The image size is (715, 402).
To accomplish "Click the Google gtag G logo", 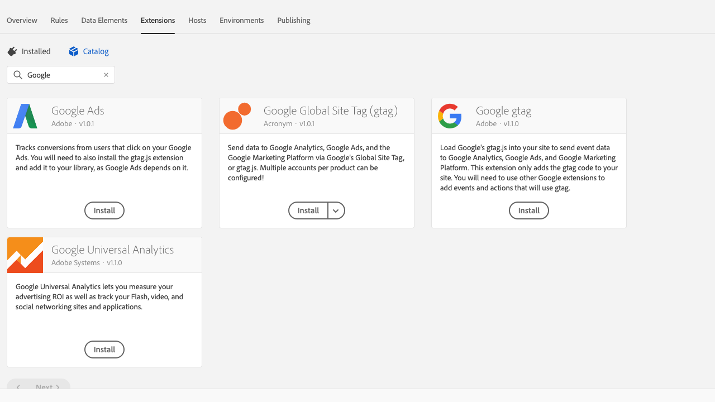I will click(450, 116).
